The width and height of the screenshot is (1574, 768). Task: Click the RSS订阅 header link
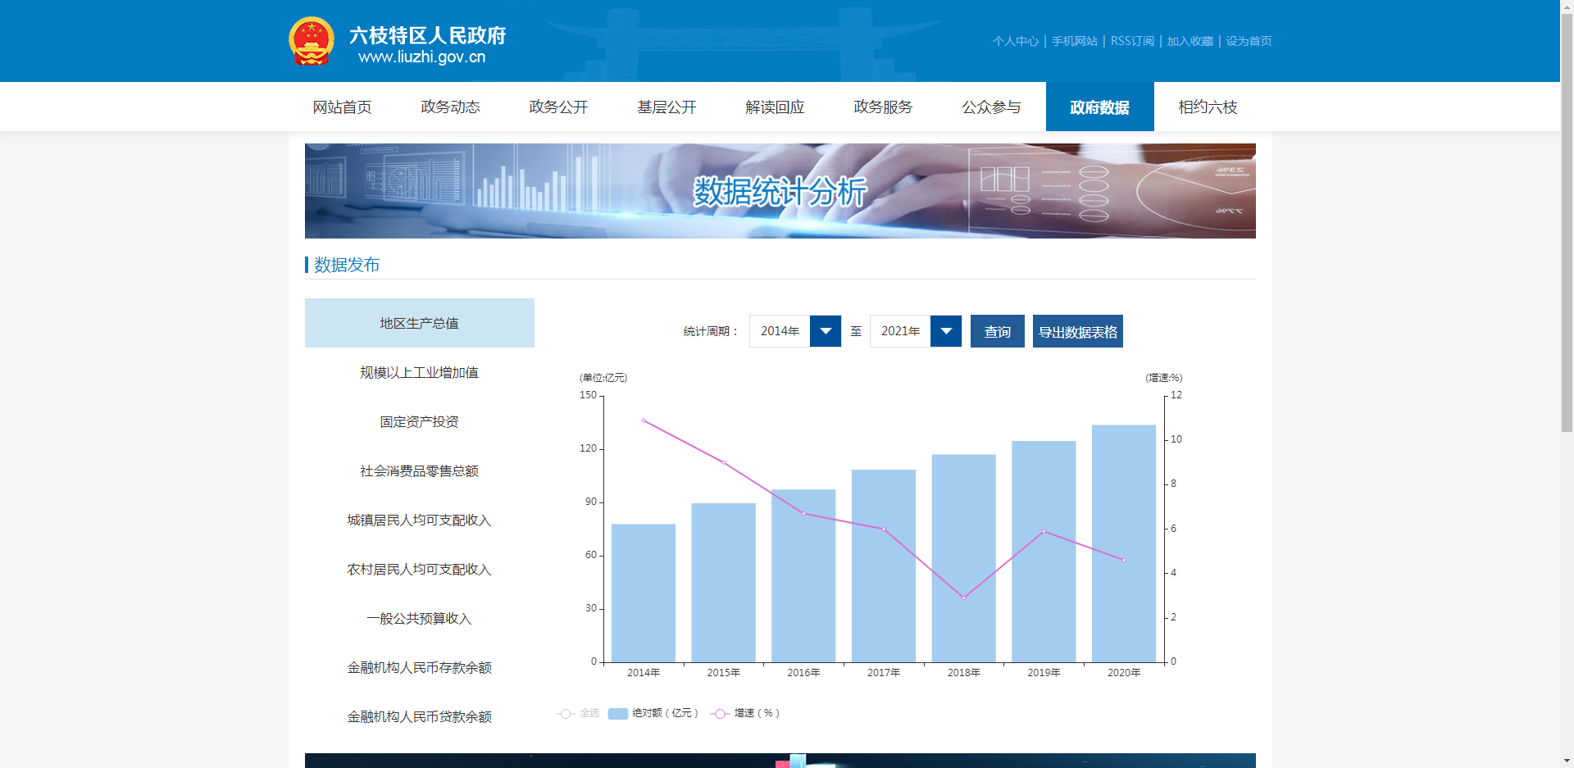point(1132,41)
